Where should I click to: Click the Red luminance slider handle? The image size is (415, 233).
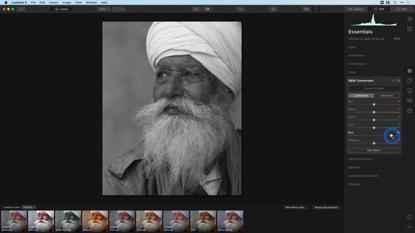374,105
